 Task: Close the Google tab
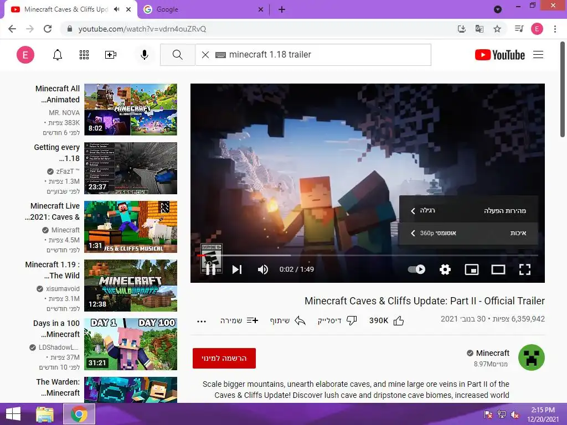pyautogui.click(x=261, y=10)
